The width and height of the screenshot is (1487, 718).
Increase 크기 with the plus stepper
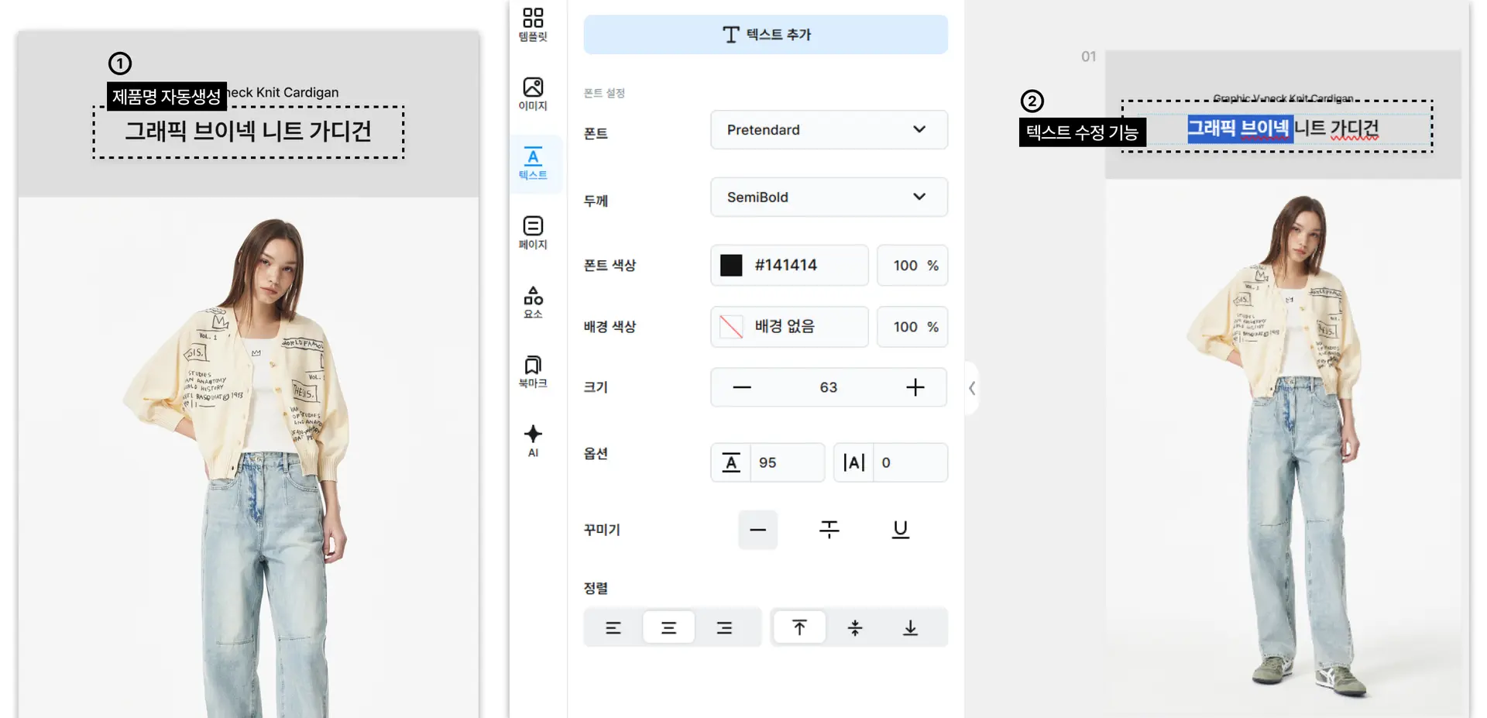(x=915, y=387)
